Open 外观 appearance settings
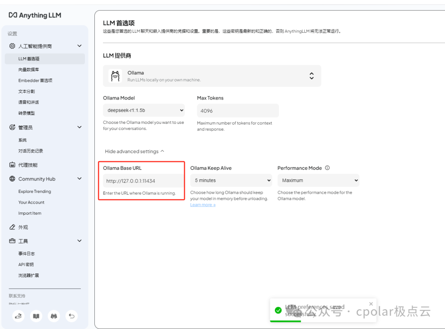Viewport: 445px width, 329px height. [23, 227]
